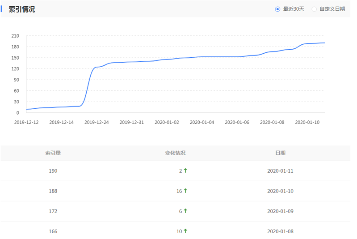
Task: Click the index value 172
Action: pos(53,211)
